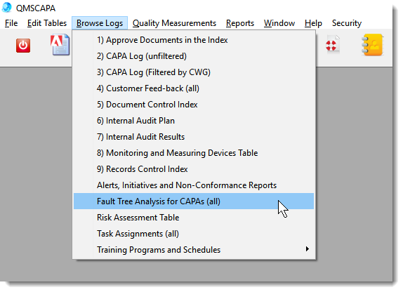Choose CAPA Log (unfiltered)
Viewport: 403px width, 292px height.
click(194, 56)
